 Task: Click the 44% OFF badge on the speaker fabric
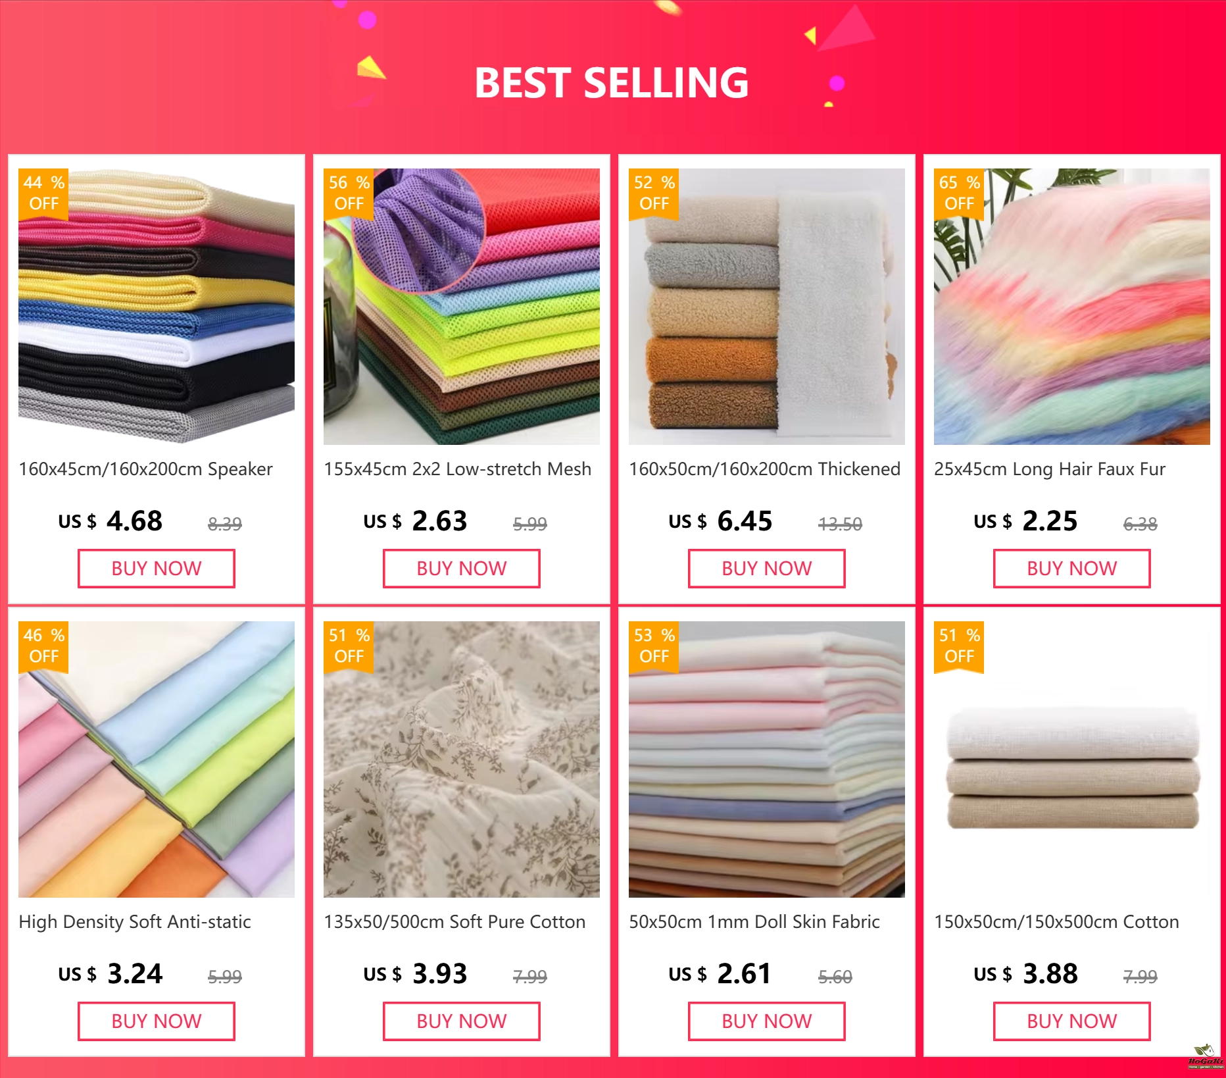[43, 193]
